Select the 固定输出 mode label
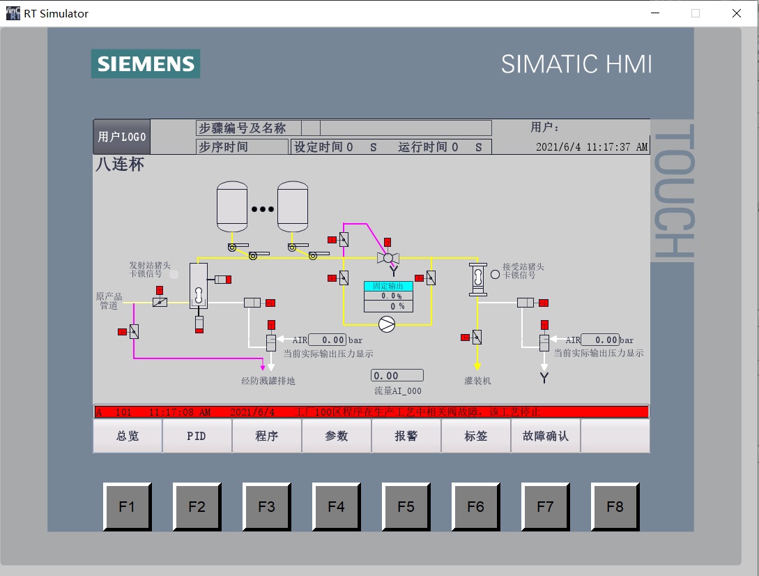 tap(388, 286)
